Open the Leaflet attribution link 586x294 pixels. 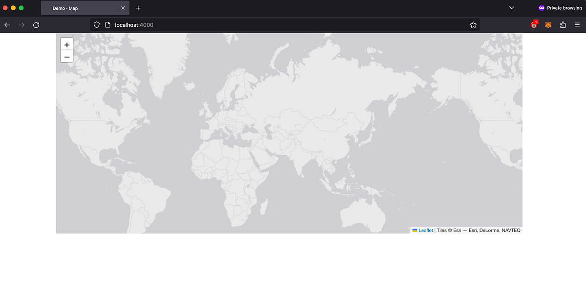coord(425,230)
